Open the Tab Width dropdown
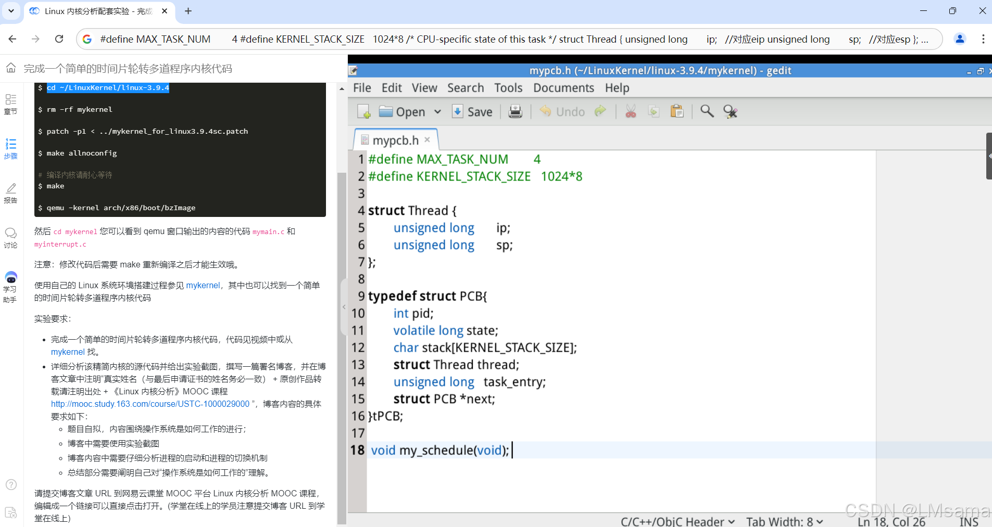The image size is (992, 527). click(784, 521)
